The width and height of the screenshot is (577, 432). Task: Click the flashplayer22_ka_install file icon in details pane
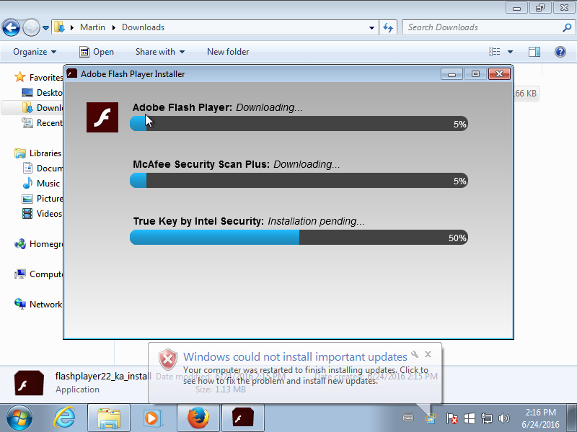click(x=29, y=383)
